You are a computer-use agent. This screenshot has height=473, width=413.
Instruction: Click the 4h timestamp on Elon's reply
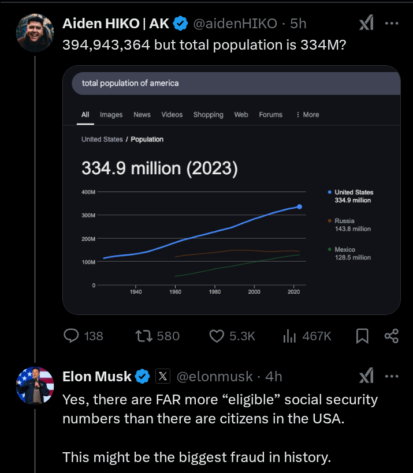[x=274, y=377]
